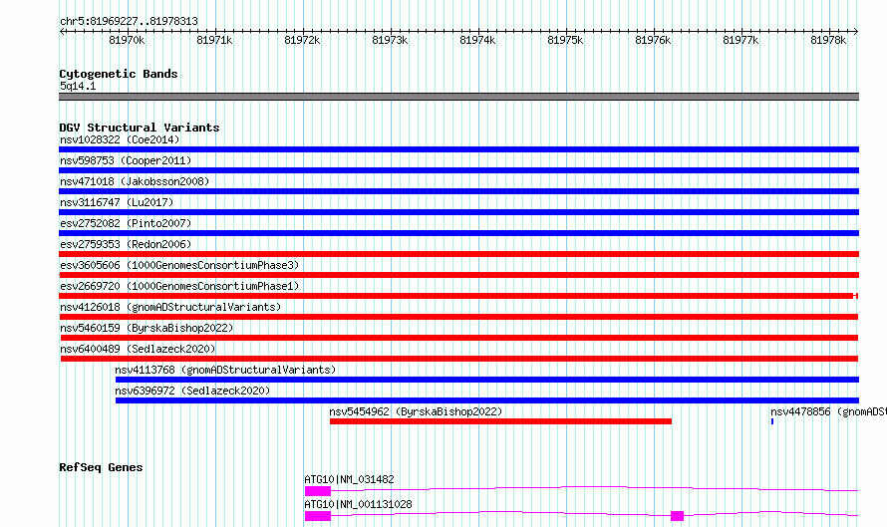Open nsv6396972 (Sedlazeck2020) variant
887x527 pixels.
(192, 391)
